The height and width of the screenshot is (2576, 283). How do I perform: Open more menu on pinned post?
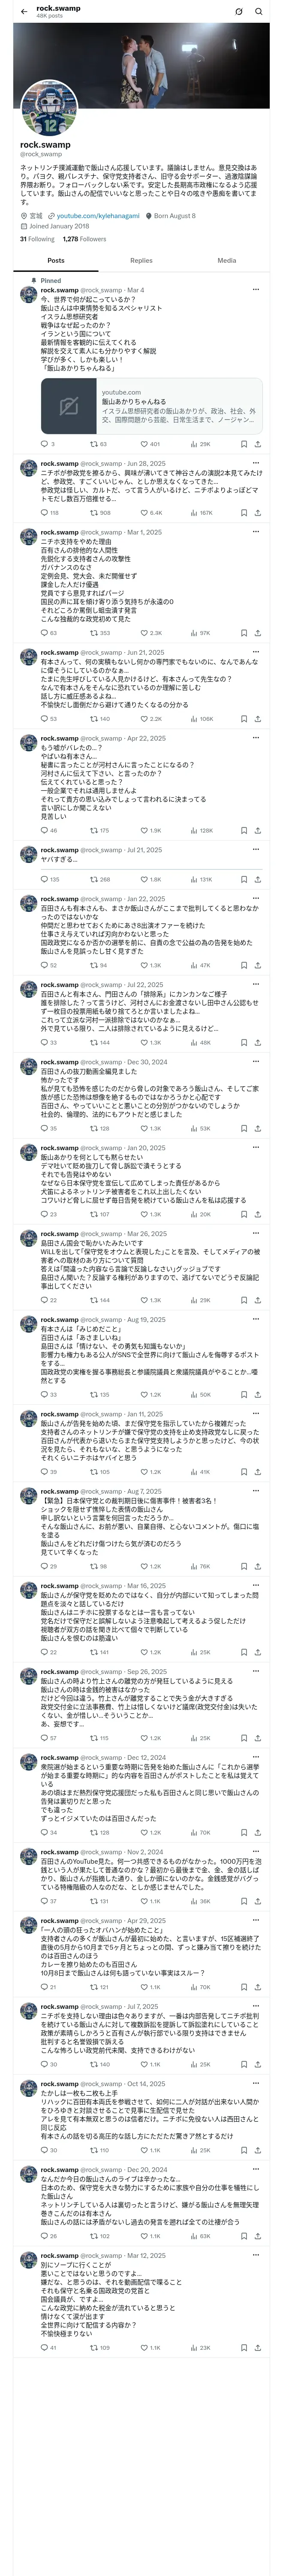click(x=256, y=290)
